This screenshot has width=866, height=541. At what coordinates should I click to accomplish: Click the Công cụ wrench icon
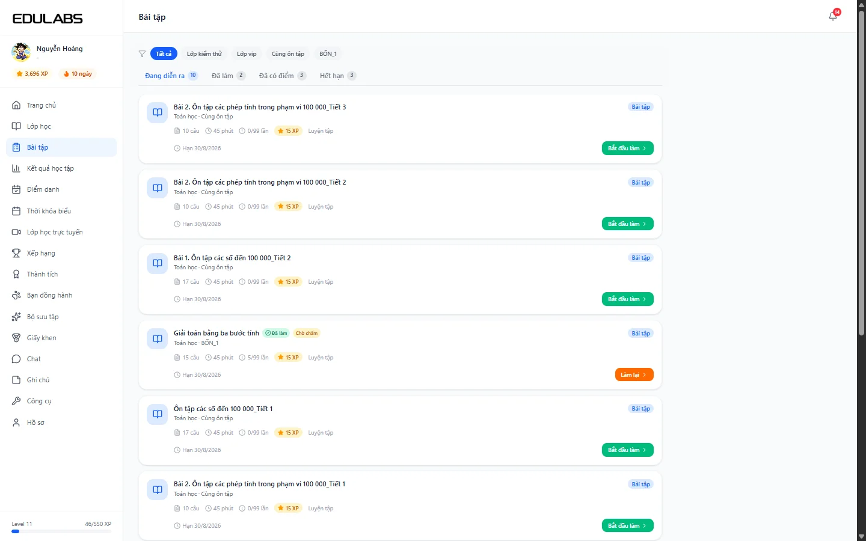pos(16,401)
